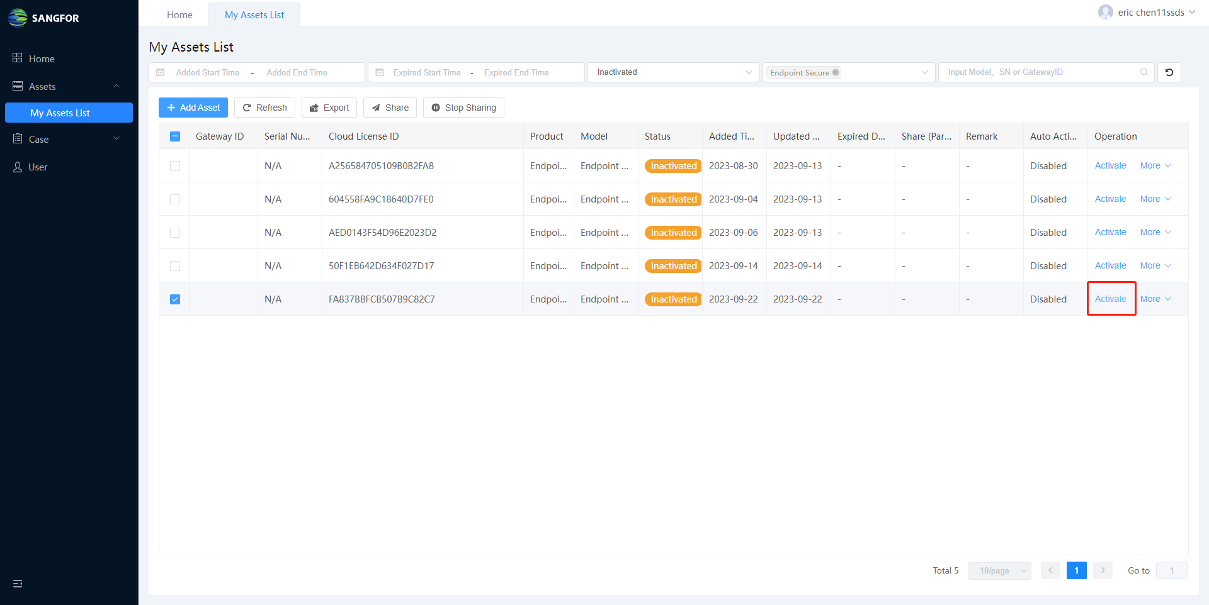Check the row for license A256584705109B0B2FA8
The width and height of the screenshot is (1209, 605).
pos(175,166)
